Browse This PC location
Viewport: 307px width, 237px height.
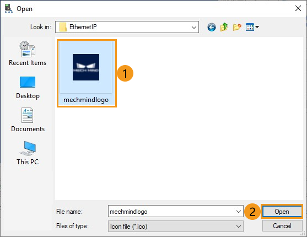28,153
